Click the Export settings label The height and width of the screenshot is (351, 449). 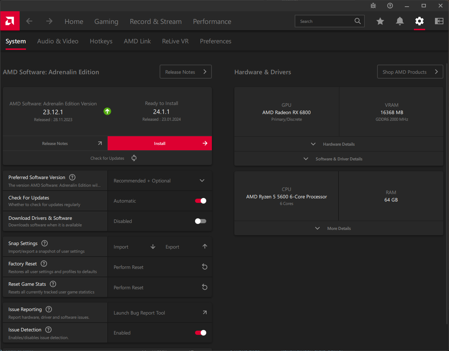(x=172, y=247)
